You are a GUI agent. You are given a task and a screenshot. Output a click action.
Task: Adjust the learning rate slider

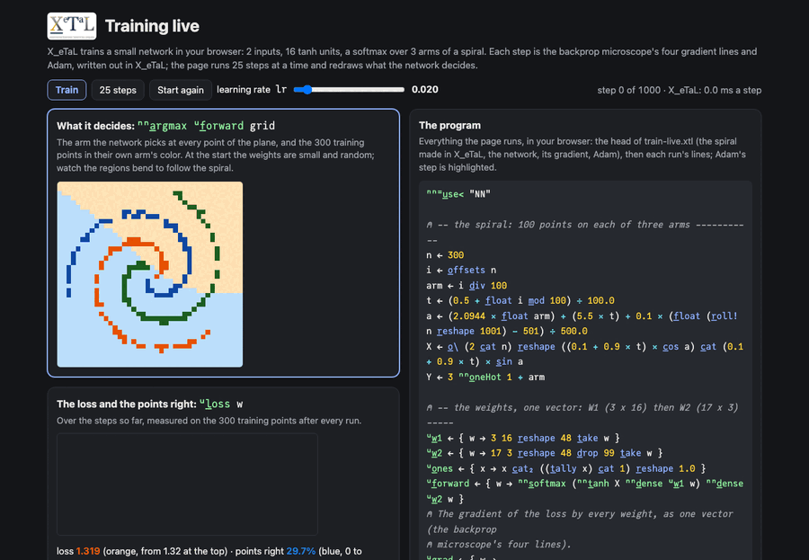[349, 89]
